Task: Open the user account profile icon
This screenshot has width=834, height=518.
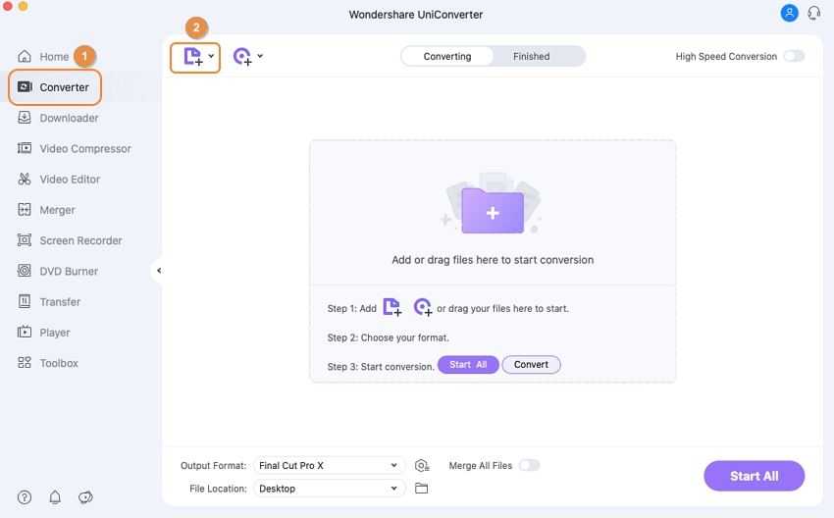Action: (789, 14)
